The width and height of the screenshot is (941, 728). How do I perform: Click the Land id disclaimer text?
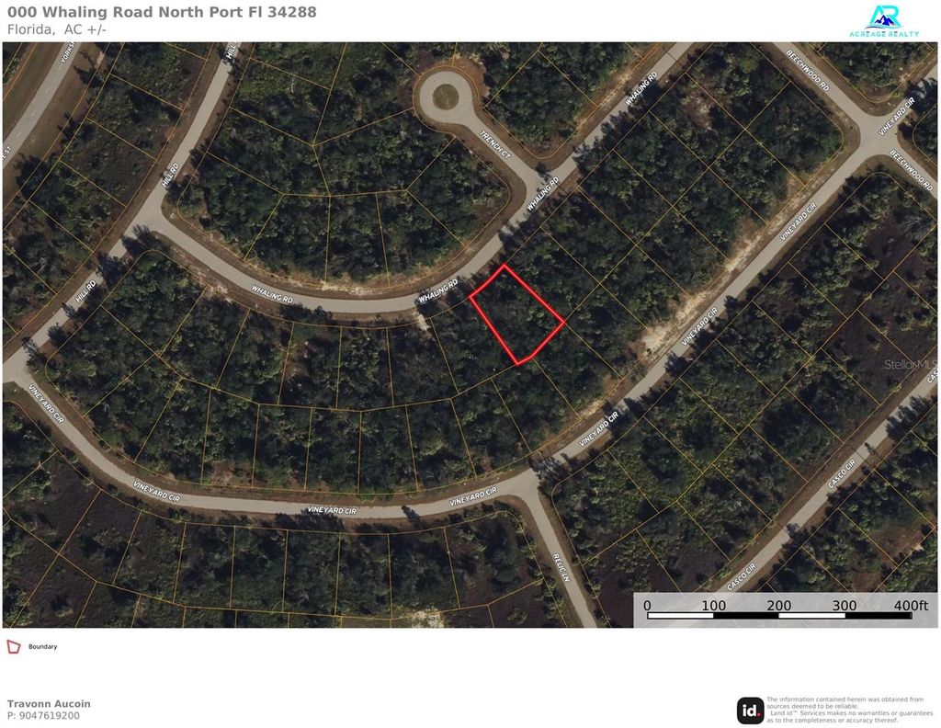(849, 710)
